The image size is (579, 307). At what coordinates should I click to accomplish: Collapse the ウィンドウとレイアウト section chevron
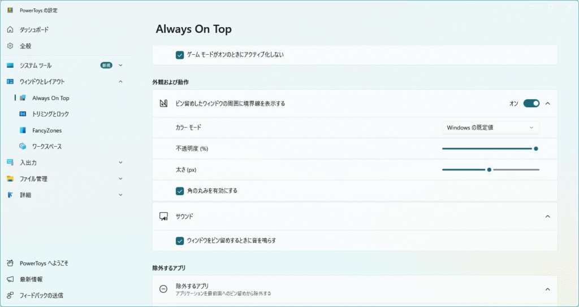click(120, 81)
